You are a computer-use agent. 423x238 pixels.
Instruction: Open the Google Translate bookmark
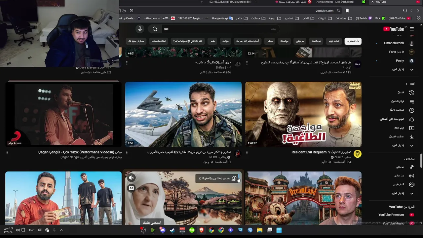click(x=222, y=19)
